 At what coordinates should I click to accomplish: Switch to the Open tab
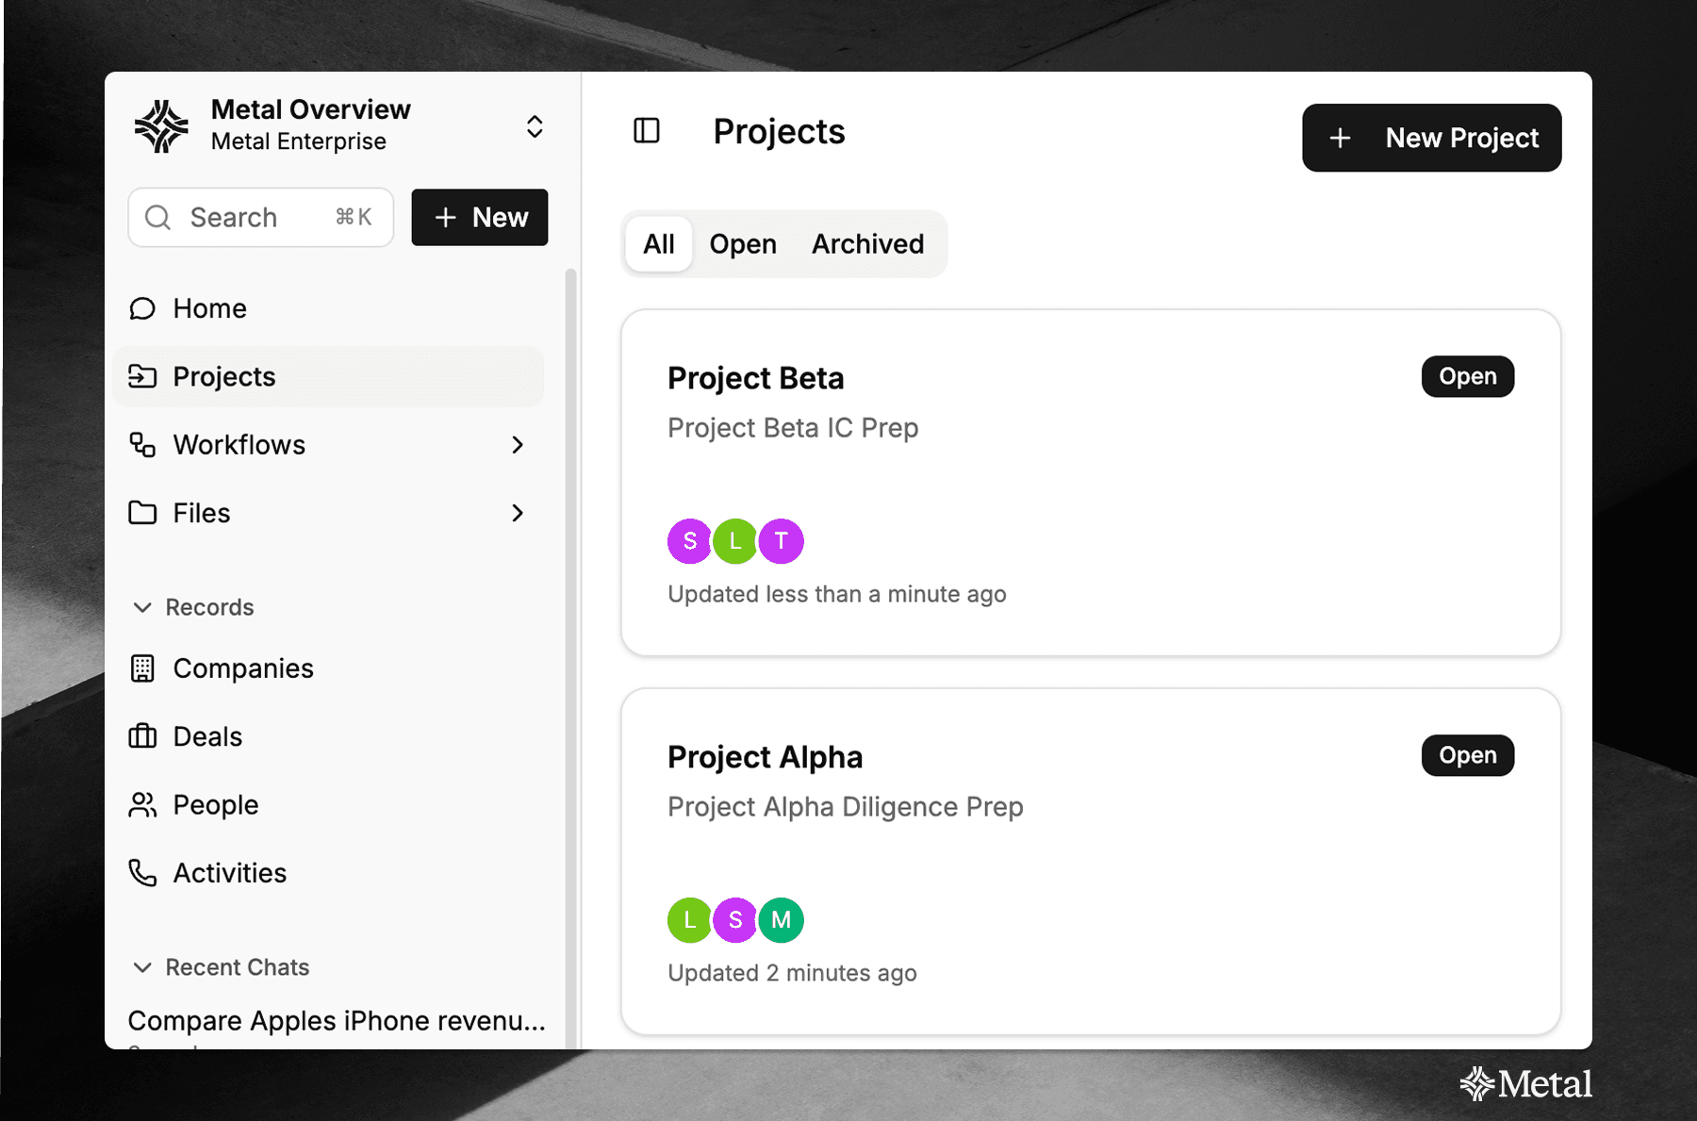743,244
